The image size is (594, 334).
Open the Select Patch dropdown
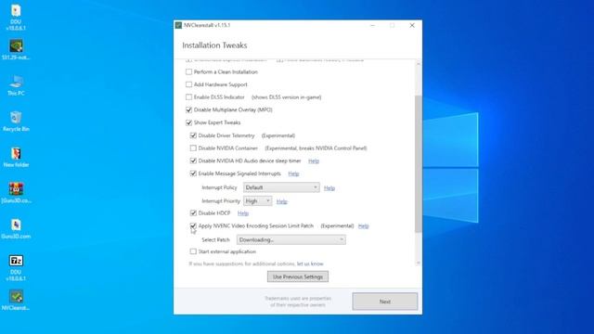[x=291, y=239]
